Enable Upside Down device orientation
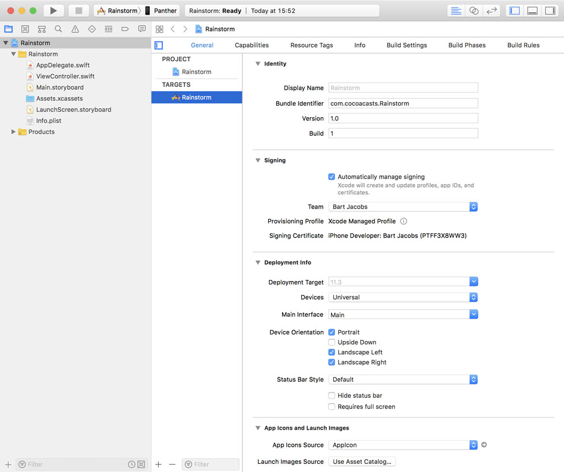564x472 pixels. [332, 342]
